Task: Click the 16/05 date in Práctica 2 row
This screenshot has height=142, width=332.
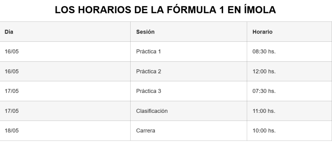Action: coord(12,72)
